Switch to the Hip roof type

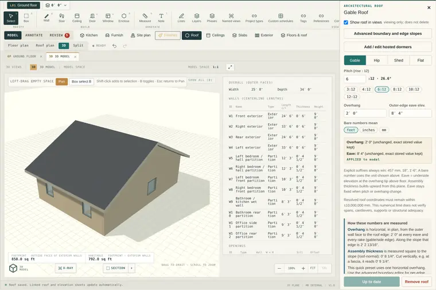[x=377, y=60]
